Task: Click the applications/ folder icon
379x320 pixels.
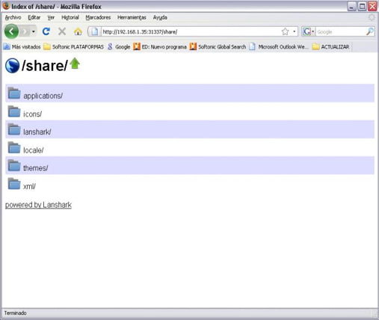Action: click(14, 93)
